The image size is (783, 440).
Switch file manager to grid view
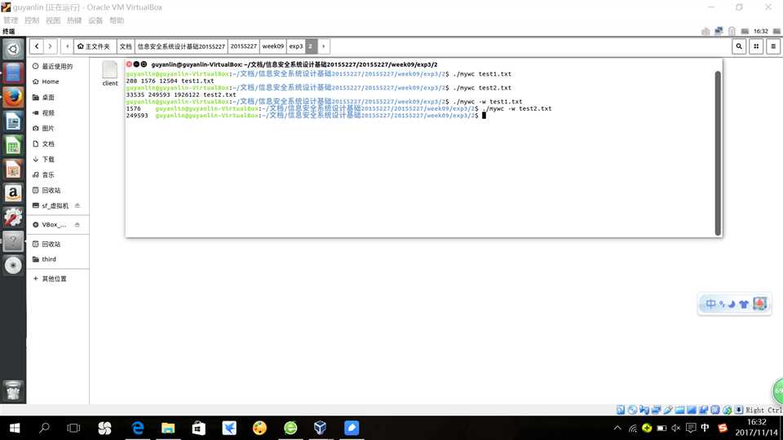point(756,46)
